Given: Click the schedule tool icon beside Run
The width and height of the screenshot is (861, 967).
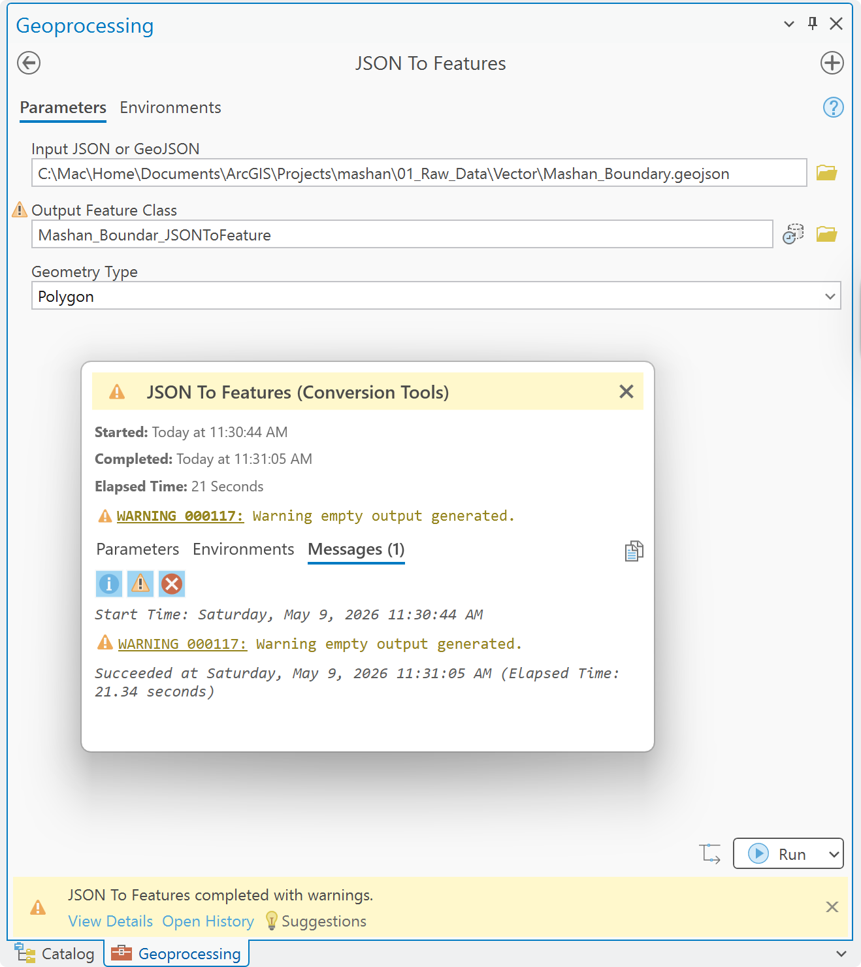Looking at the screenshot, I should coord(710,853).
